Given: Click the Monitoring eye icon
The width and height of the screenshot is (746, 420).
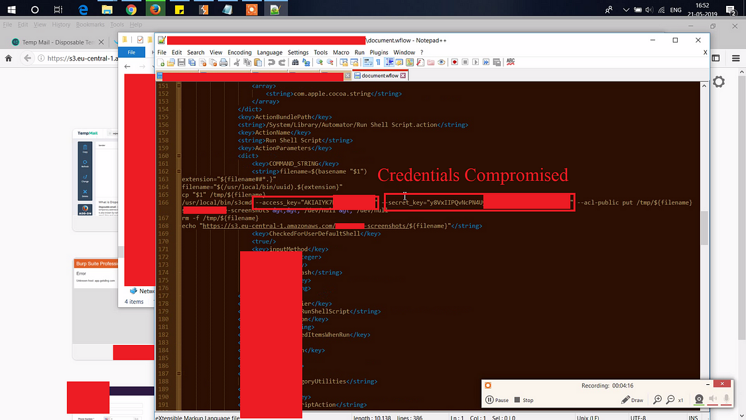Looking at the screenshot, I should click(442, 62).
